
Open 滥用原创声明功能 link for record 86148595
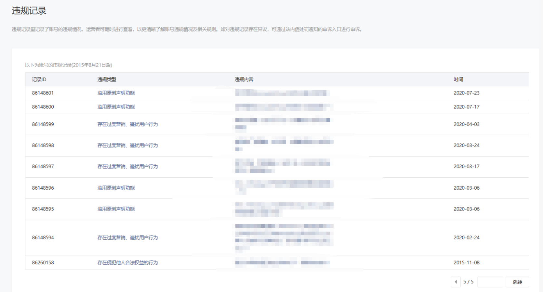click(116, 209)
